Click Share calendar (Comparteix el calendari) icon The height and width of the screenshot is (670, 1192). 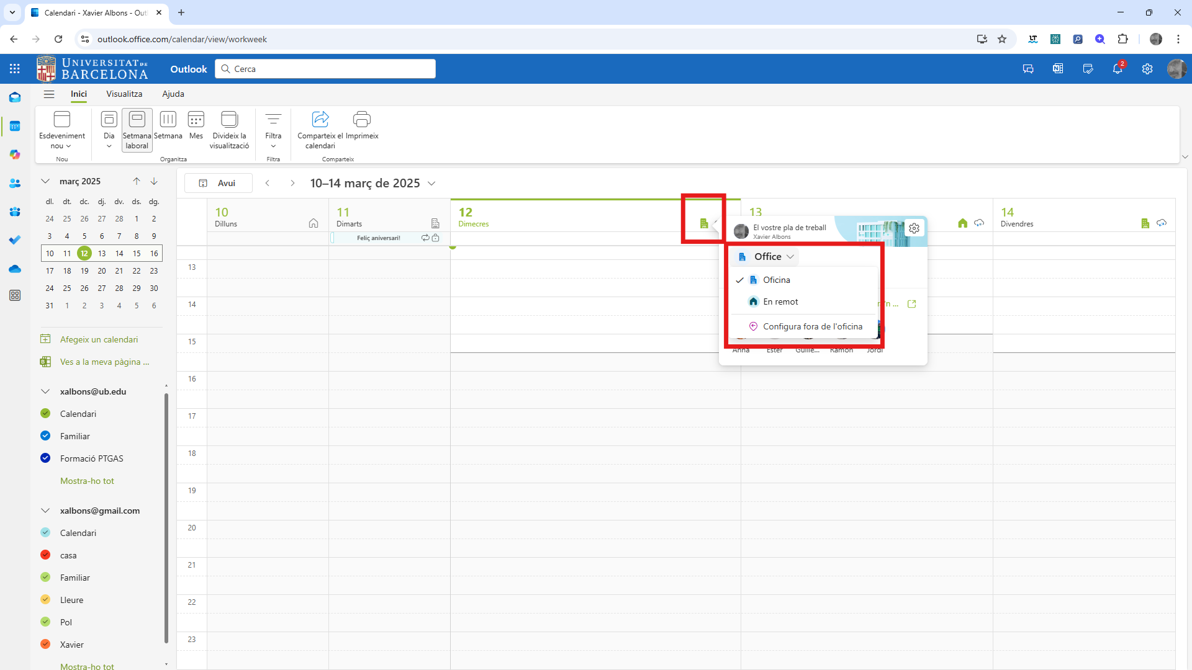(320, 119)
